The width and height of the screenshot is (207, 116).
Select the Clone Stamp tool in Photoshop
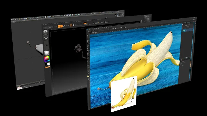tap(88, 52)
